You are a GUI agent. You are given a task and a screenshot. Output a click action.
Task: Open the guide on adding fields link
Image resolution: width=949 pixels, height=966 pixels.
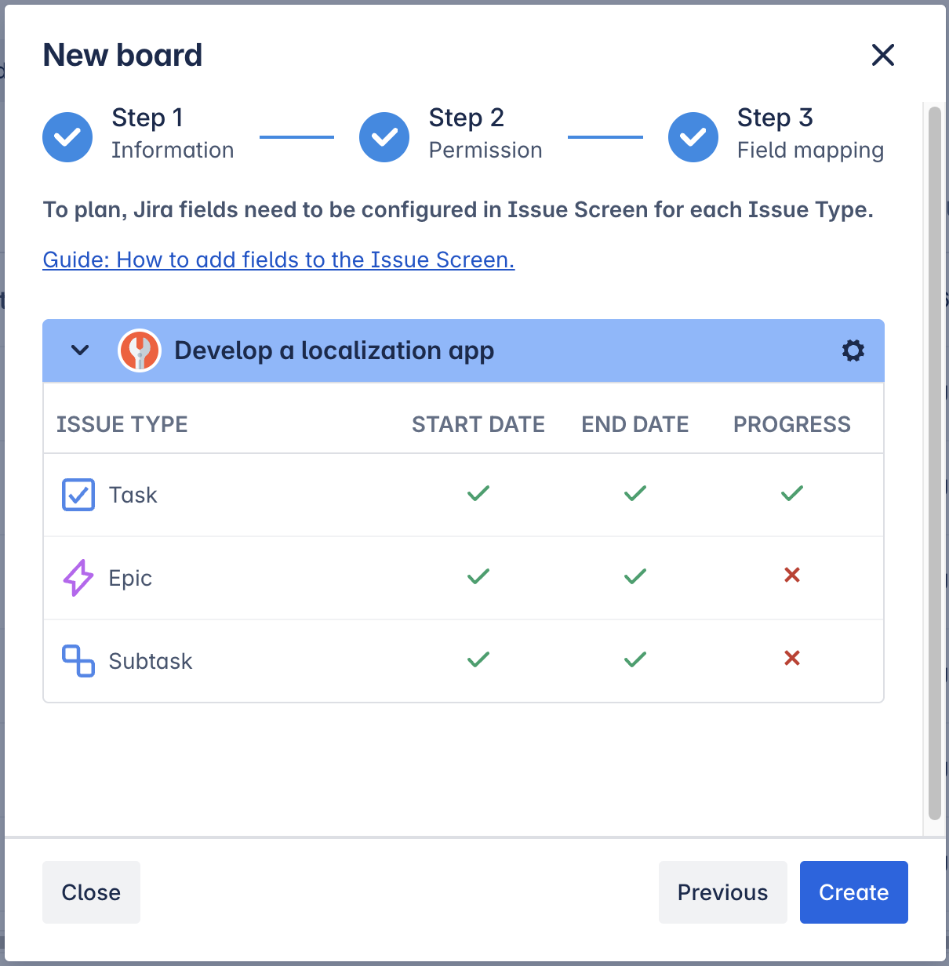(278, 260)
